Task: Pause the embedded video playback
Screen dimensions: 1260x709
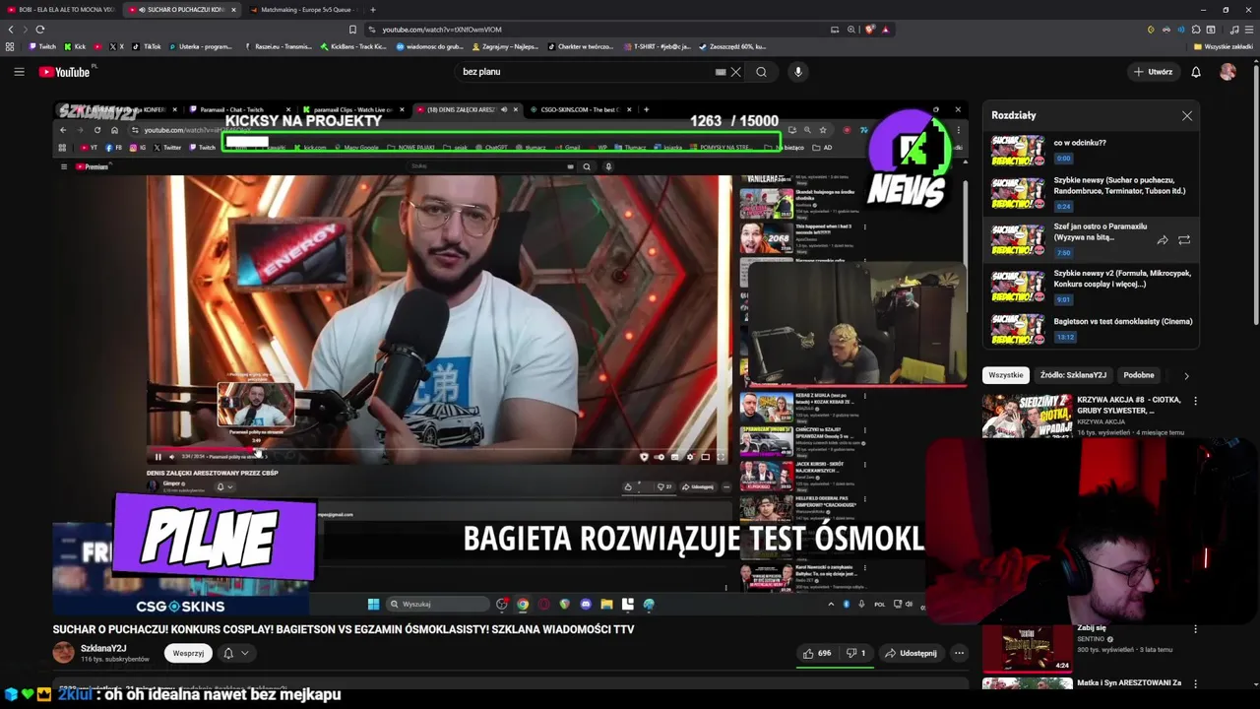Action: click(x=157, y=457)
